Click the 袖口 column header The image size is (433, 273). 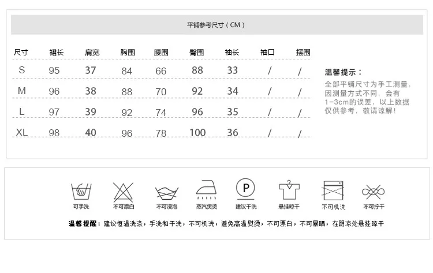click(267, 52)
